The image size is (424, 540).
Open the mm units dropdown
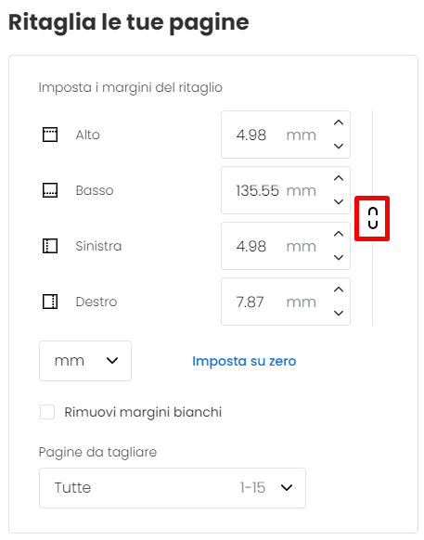pyautogui.click(x=85, y=361)
